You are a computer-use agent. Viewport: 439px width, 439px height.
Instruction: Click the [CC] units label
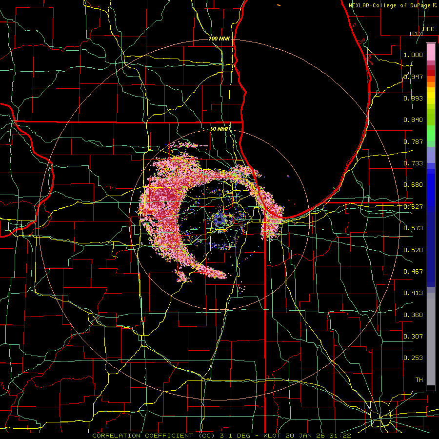pyautogui.click(x=416, y=34)
